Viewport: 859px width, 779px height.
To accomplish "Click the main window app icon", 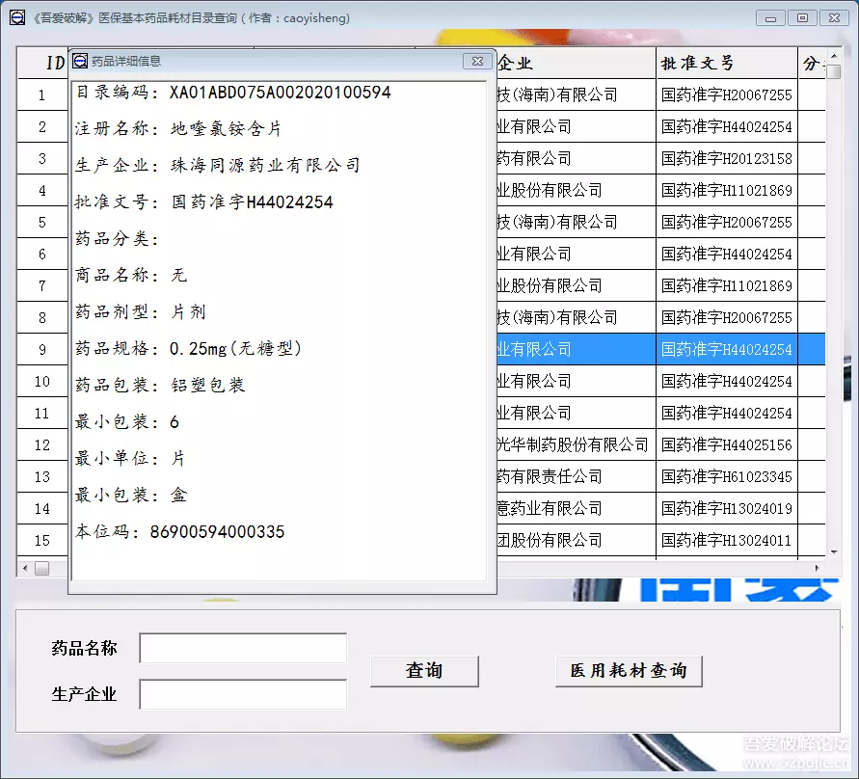I will click(x=17, y=17).
